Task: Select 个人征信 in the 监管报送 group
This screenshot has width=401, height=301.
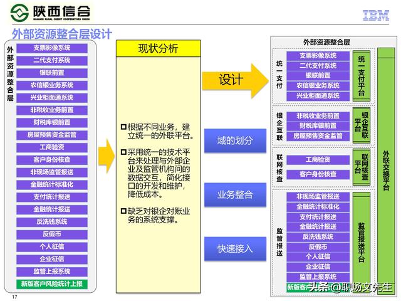Action: click(318, 256)
